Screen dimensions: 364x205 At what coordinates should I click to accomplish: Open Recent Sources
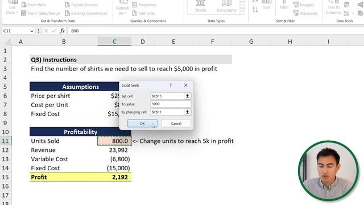pyautogui.click(x=81, y=5)
